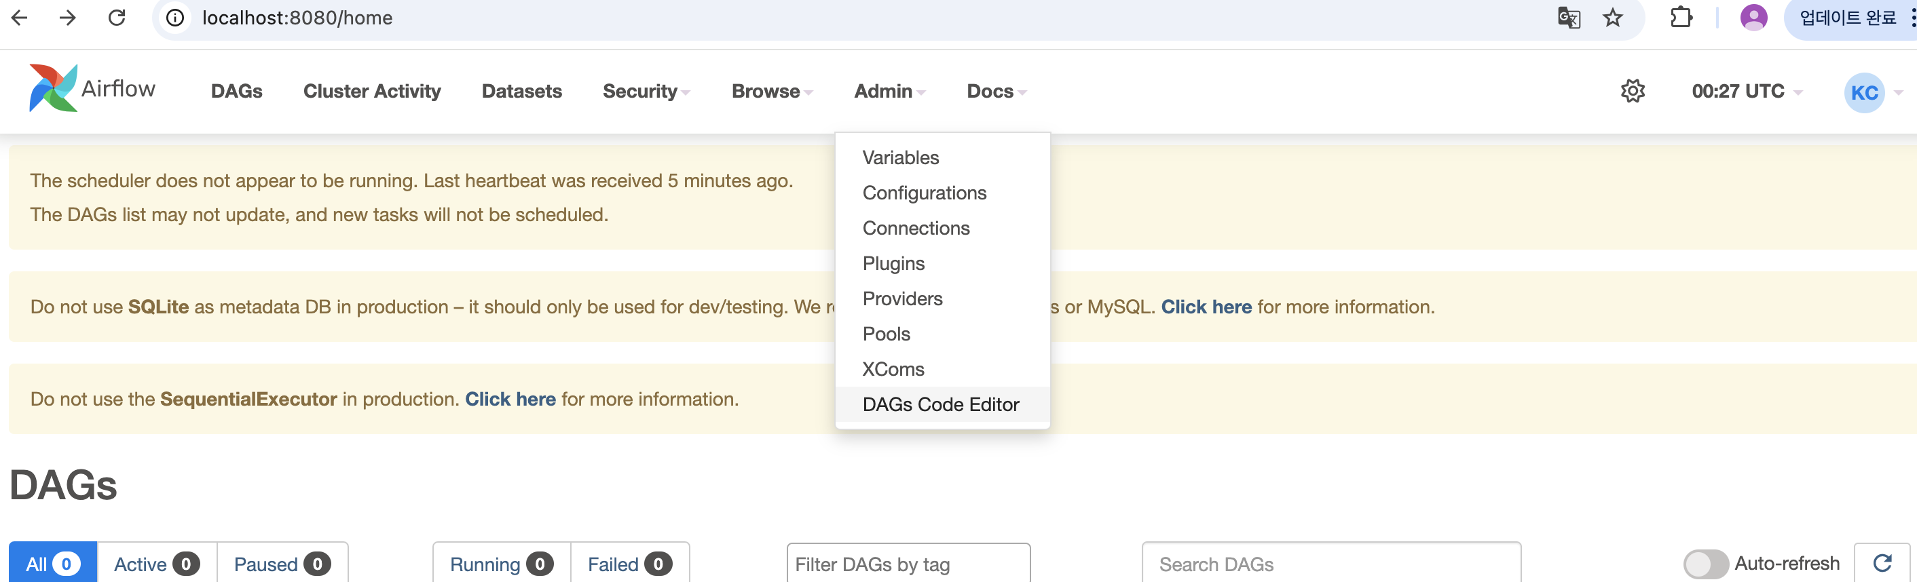This screenshot has width=1917, height=582.
Task: Expand the KC user account menu
Action: pyautogui.click(x=1872, y=93)
